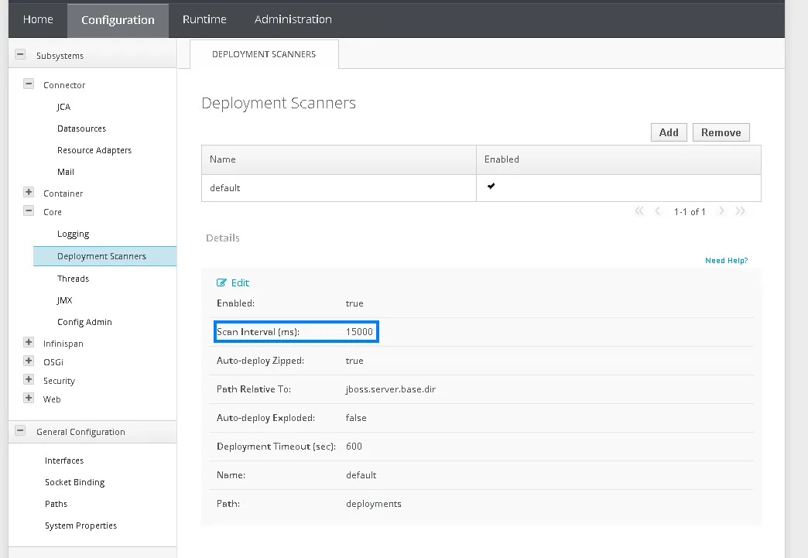Click the 600 deployment timeout value
808x558 pixels.
(354, 447)
